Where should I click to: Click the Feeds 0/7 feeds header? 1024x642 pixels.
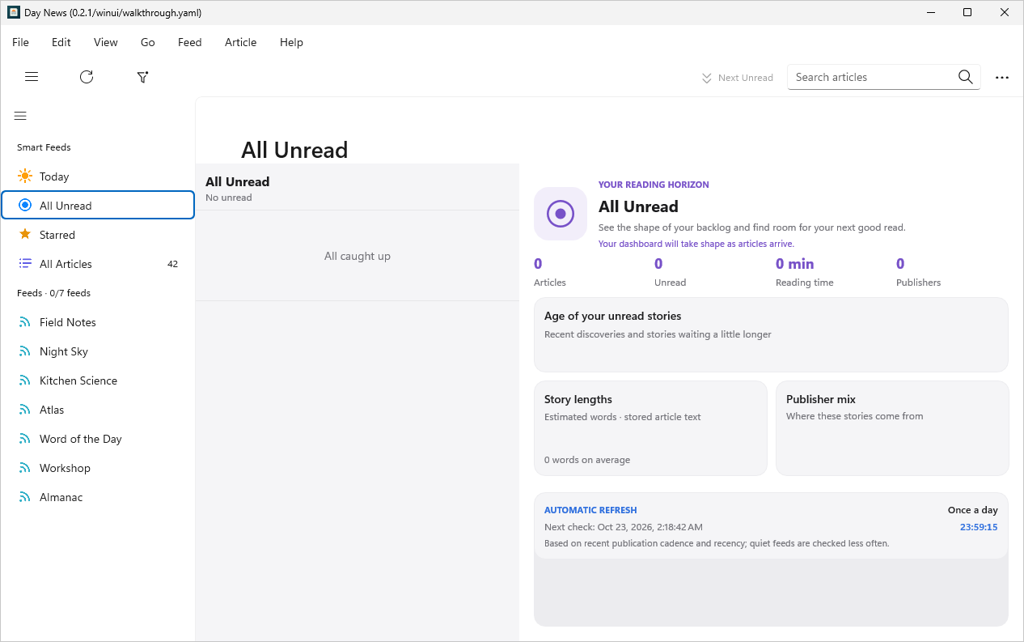(x=53, y=293)
